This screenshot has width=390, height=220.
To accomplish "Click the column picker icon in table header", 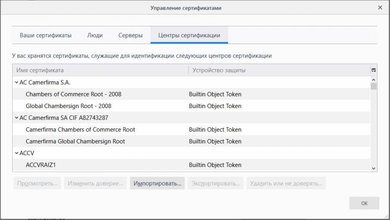I will [x=373, y=70].
